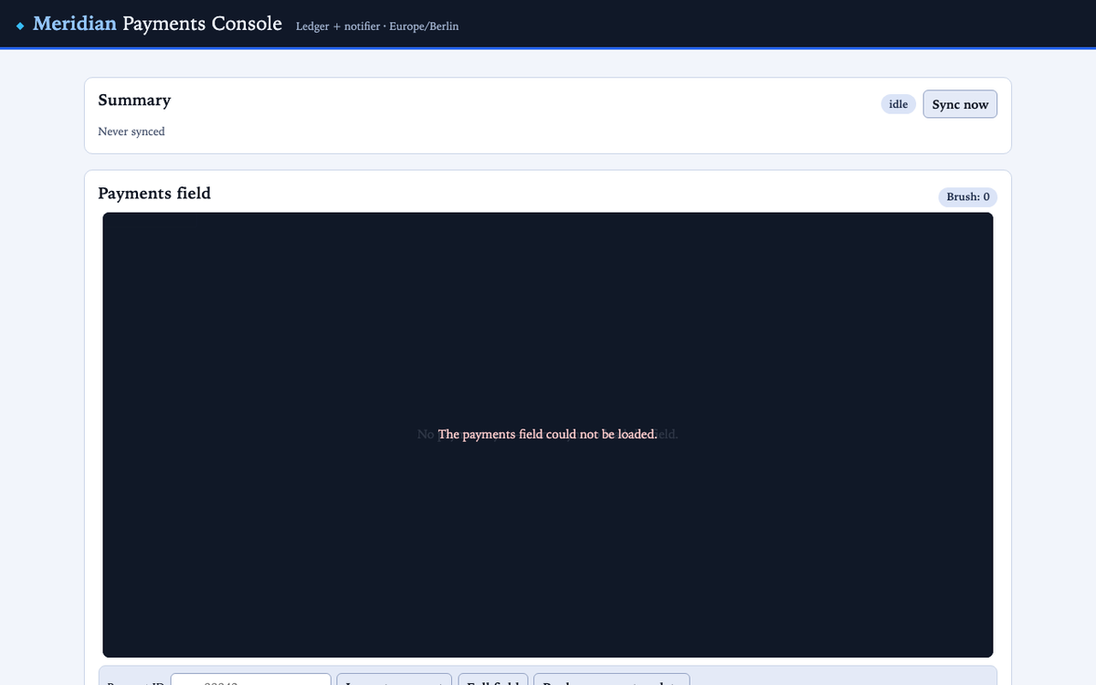Click the Summary heading
1096x685 pixels.
click(x=134, y=100)
